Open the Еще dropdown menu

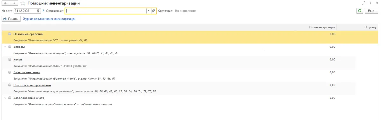(x=371, y=11)
